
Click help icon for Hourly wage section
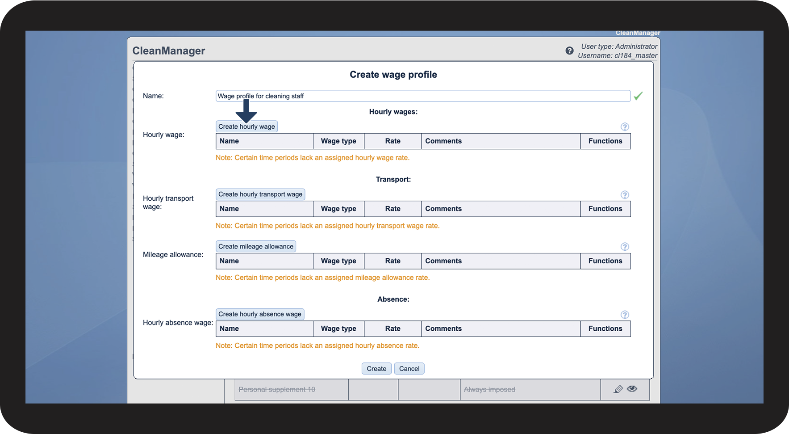point(625,127)
